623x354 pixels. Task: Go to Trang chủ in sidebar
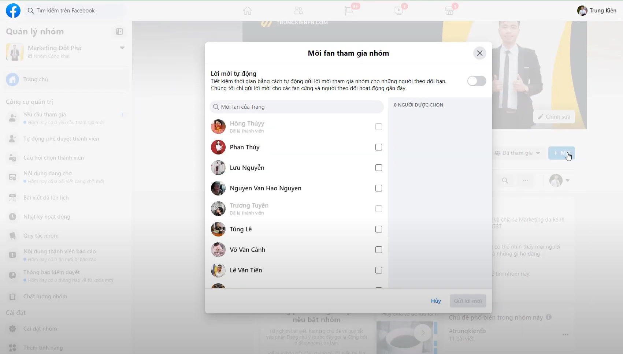tap(36, 79)
